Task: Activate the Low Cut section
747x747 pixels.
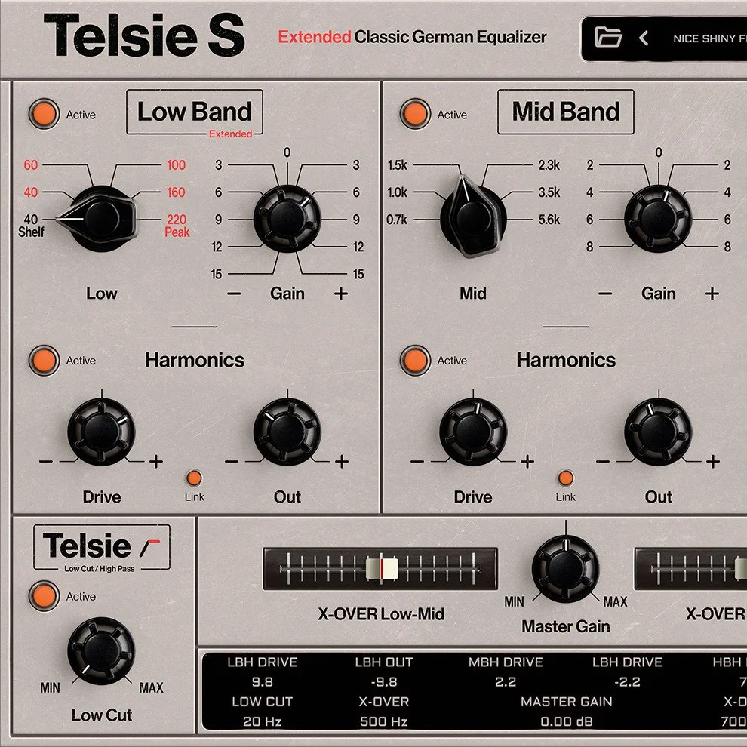Action: click(x=44, y=596)
